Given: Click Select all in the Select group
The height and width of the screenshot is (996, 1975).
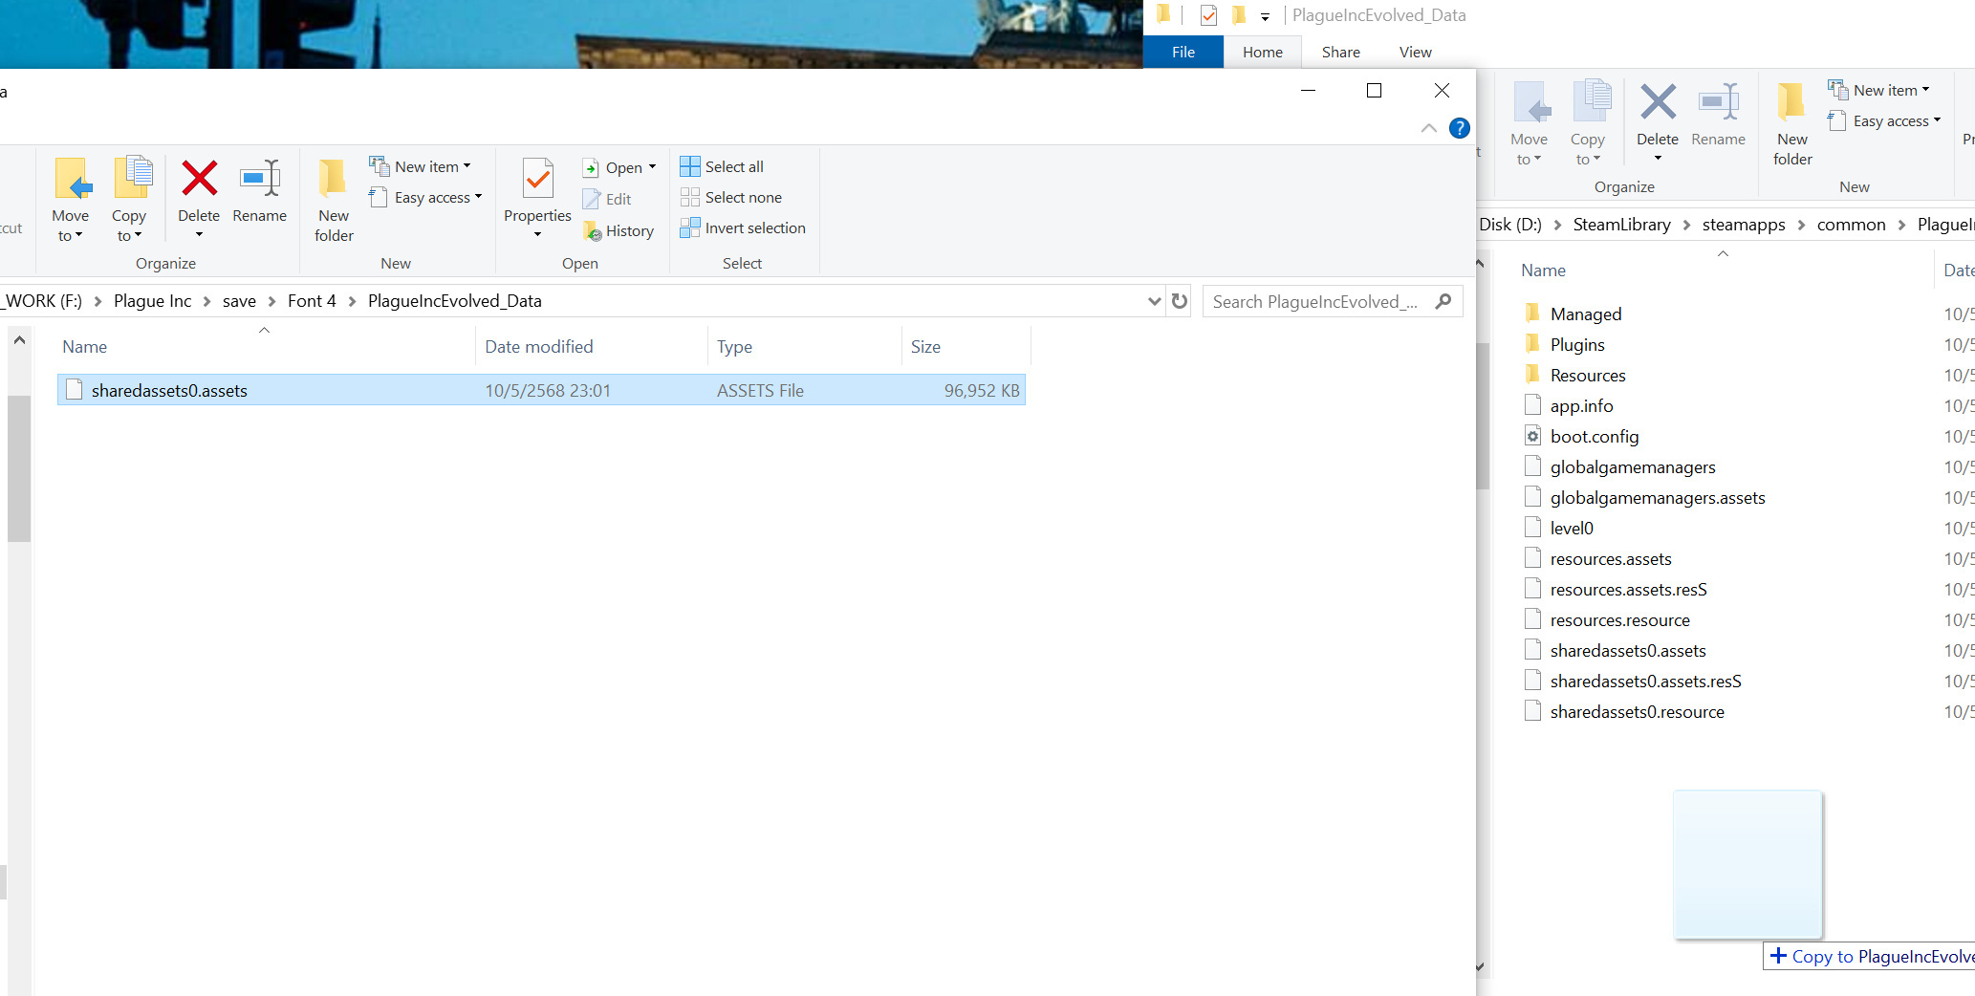Looking at the screenshot, I should (722, 166).
